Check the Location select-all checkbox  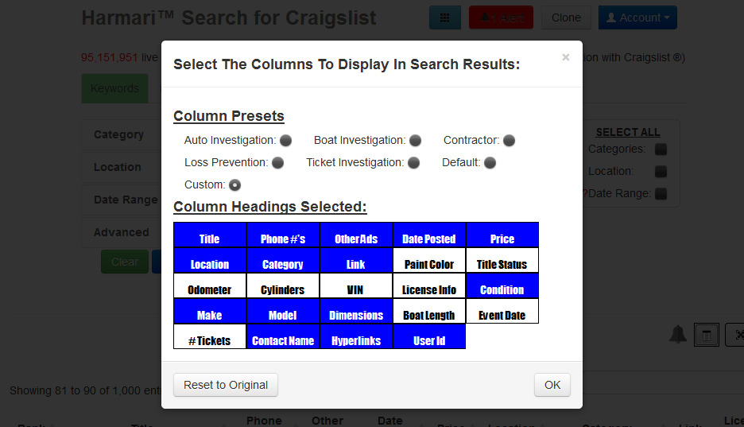661,171
